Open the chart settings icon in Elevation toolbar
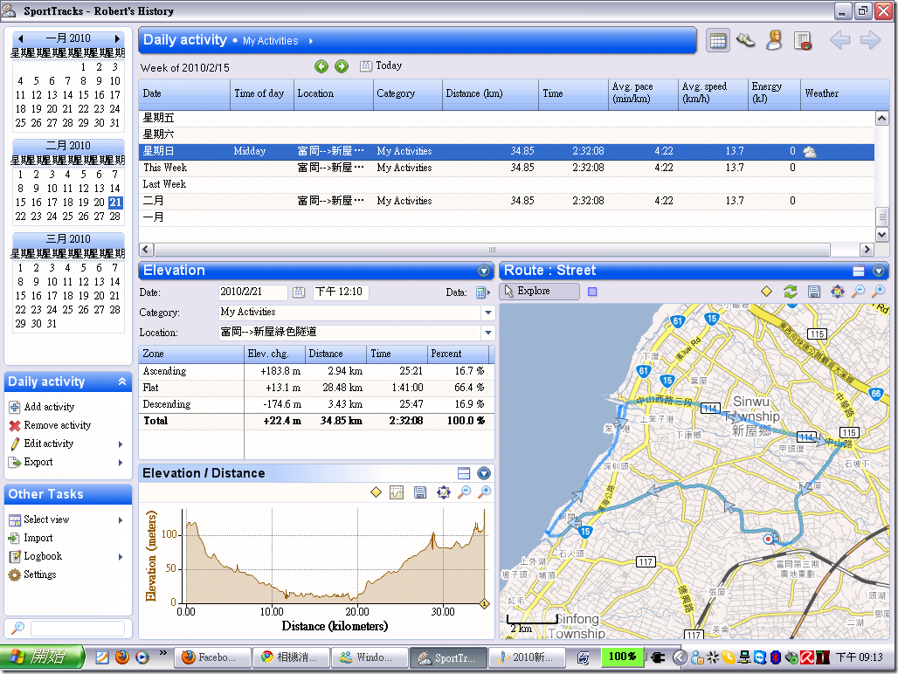898x674 pixels. 397,492
